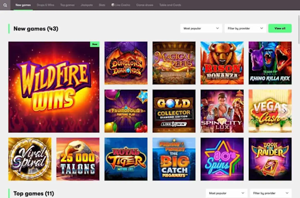
Task: Select the Bison Bonanza game tile
Action: (x=222, y=63)
